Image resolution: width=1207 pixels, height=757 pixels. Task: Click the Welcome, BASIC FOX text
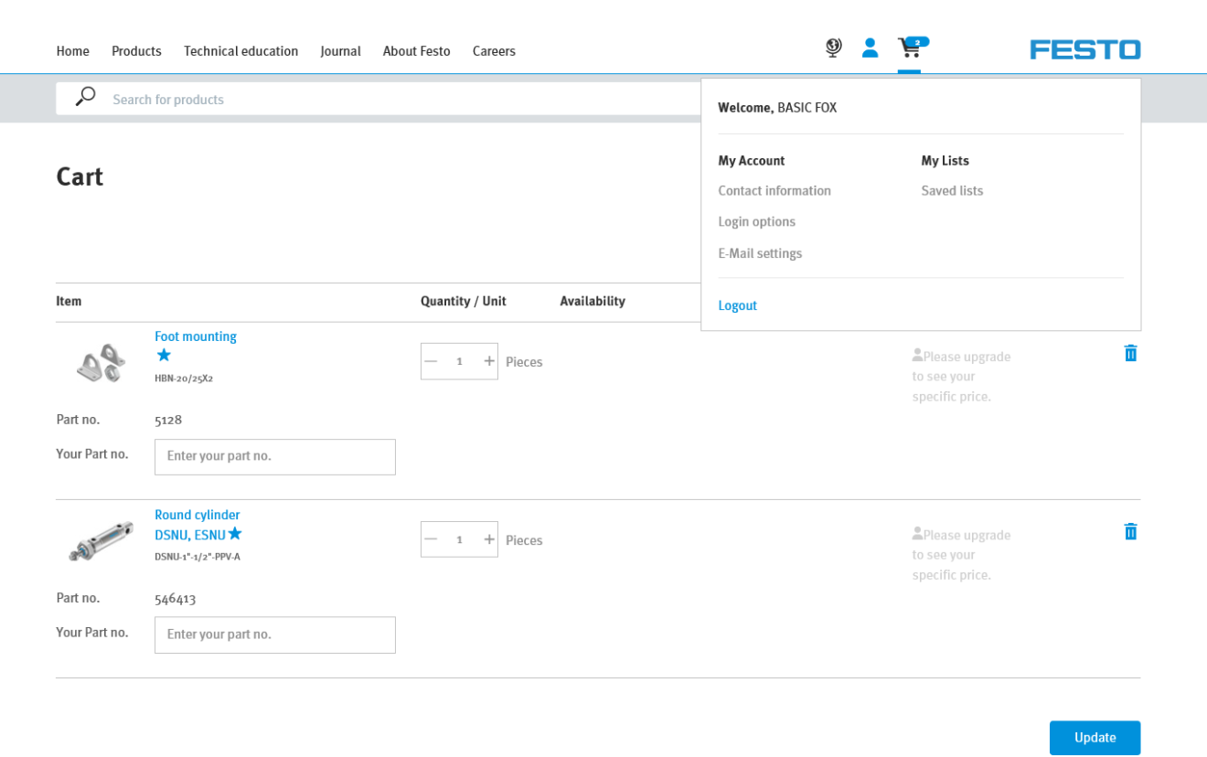(x=777, y=108)
